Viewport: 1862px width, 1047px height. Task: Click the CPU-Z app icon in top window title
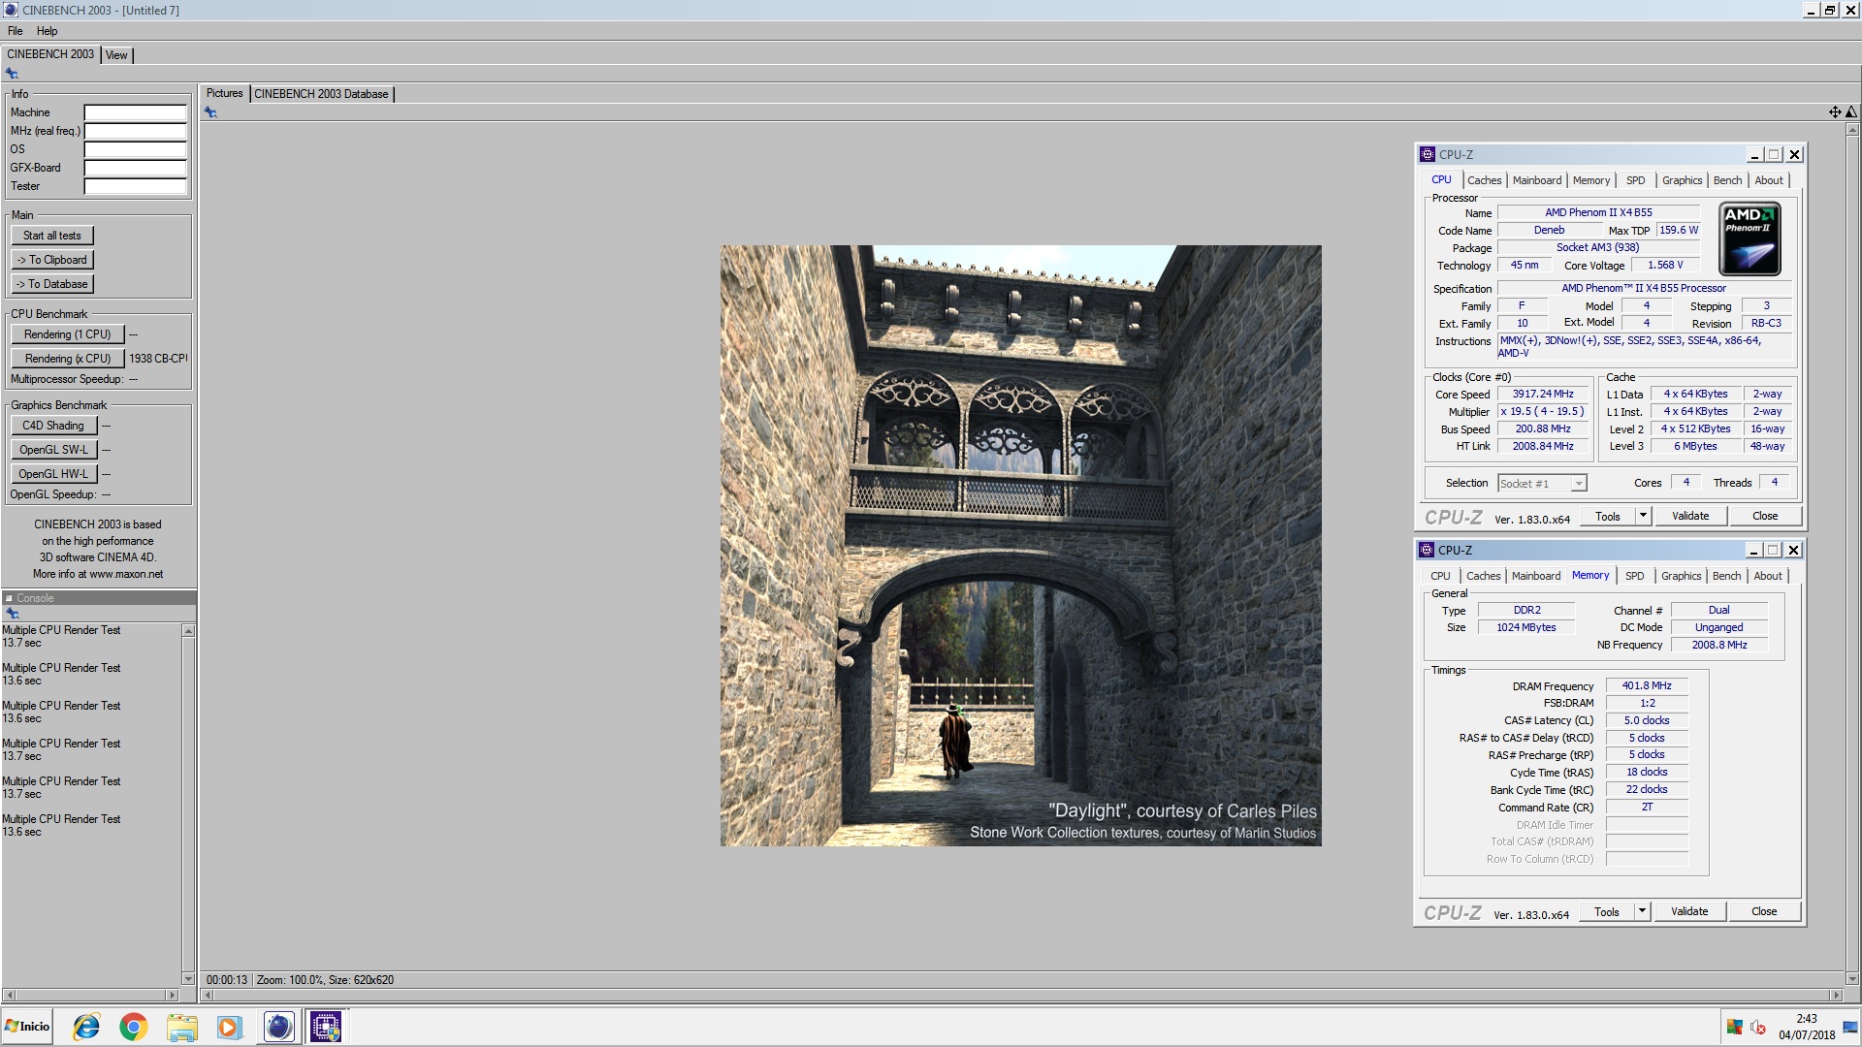coord(1428,154)
